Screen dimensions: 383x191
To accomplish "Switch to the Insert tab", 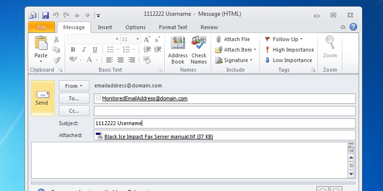I will point(105,27).
